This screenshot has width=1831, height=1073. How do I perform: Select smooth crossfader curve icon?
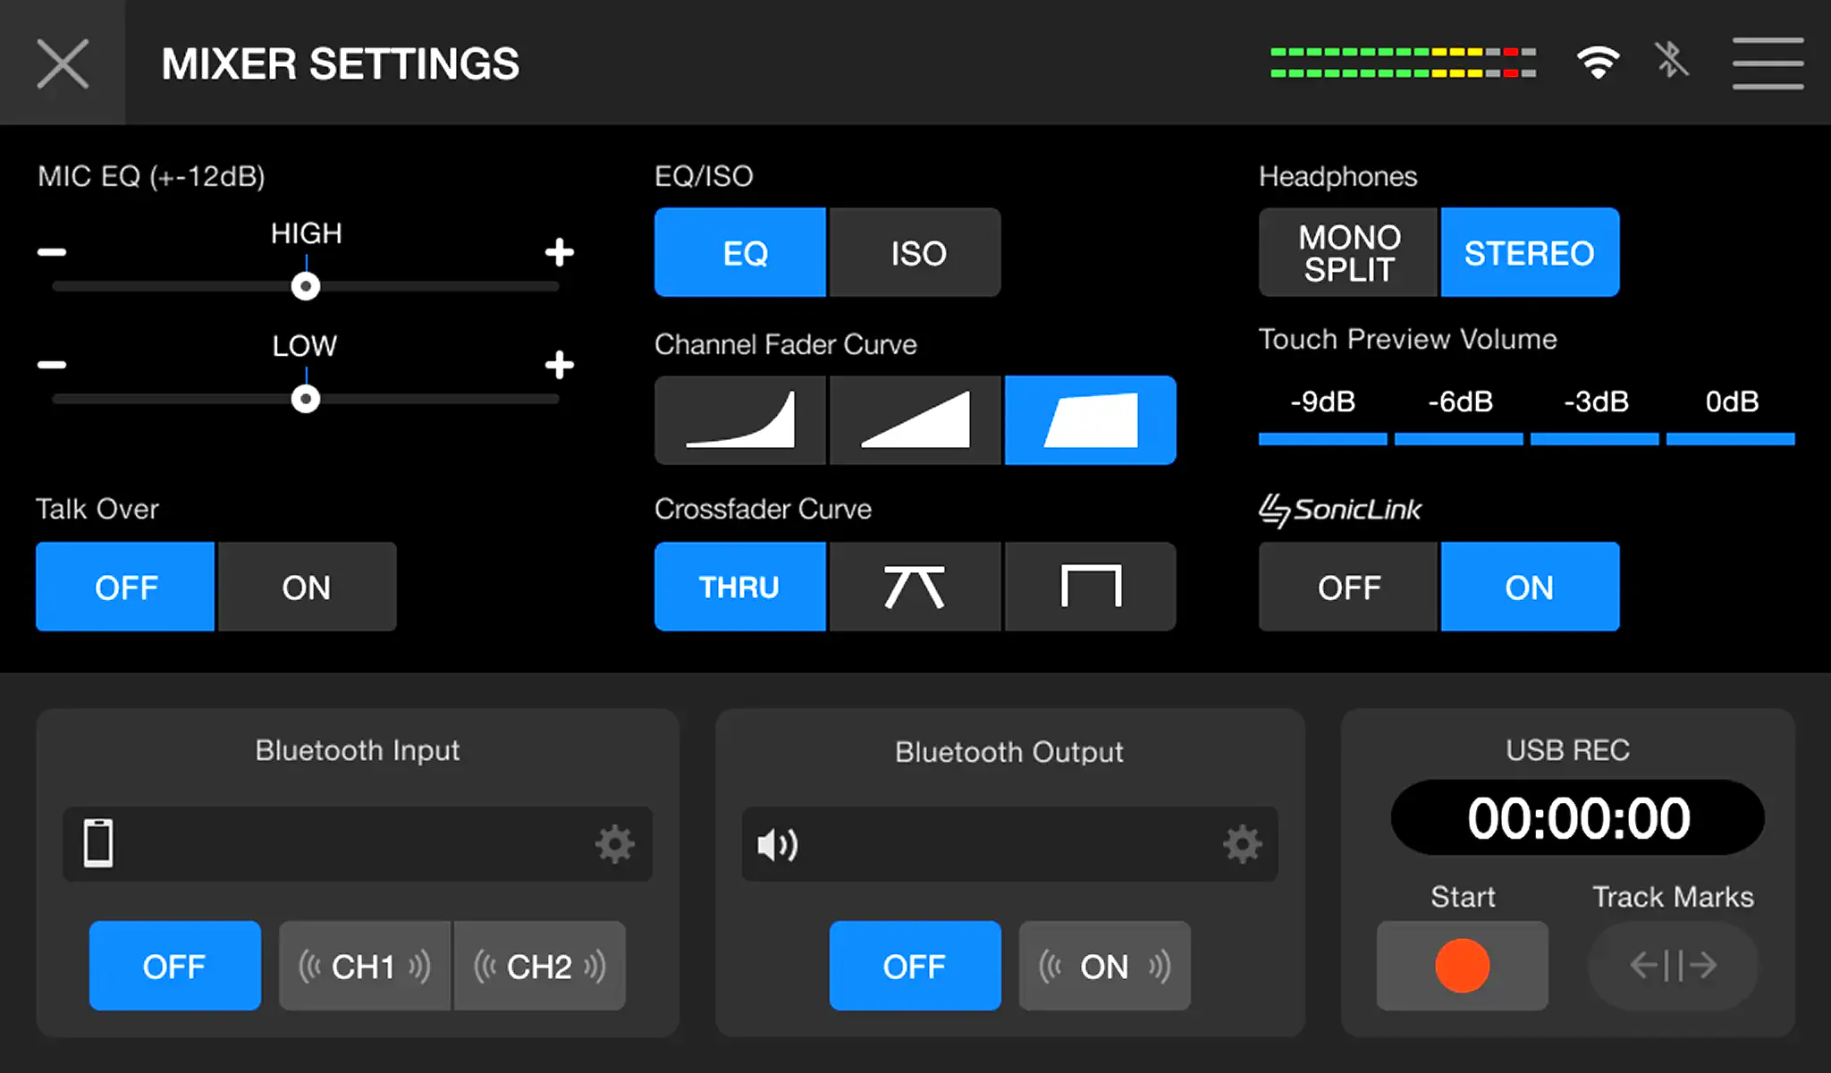[x=915, y=587]
